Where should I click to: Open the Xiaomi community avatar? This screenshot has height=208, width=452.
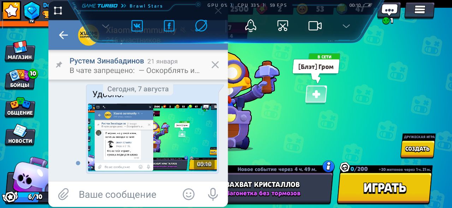88,35
